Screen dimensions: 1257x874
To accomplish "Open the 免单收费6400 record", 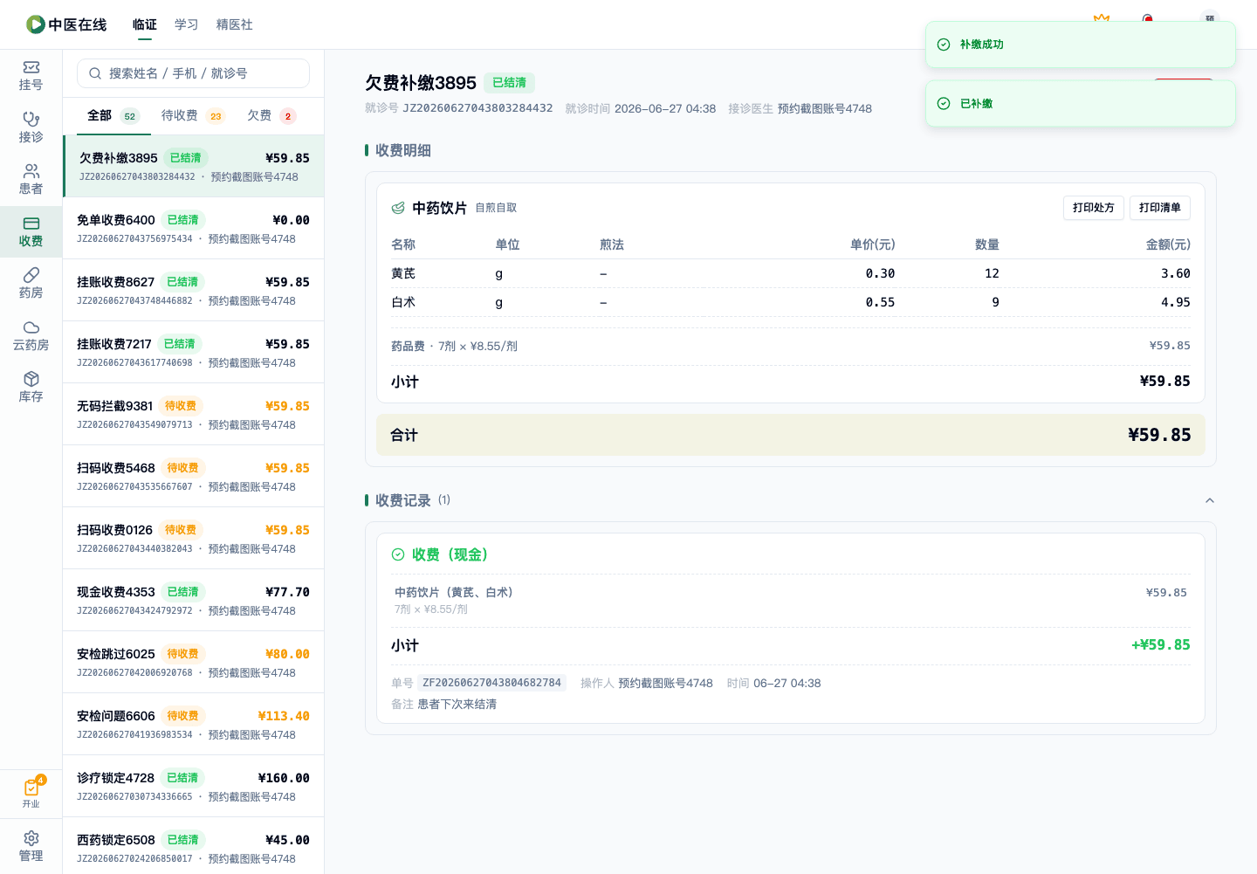I will tap(194, 228).
